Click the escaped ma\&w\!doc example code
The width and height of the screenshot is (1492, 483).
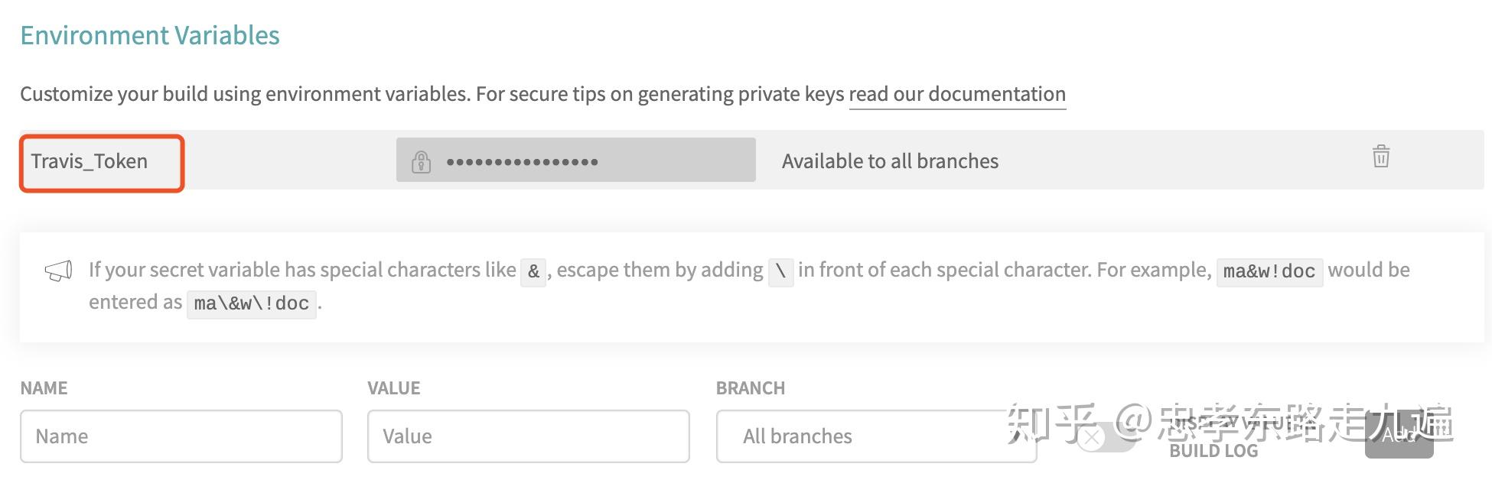[251, 303]
